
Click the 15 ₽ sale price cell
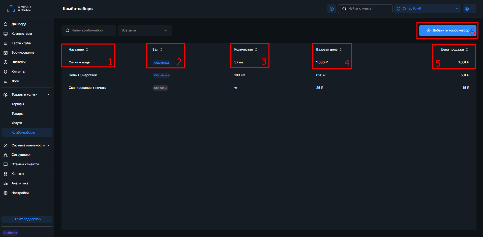[466, 88]
